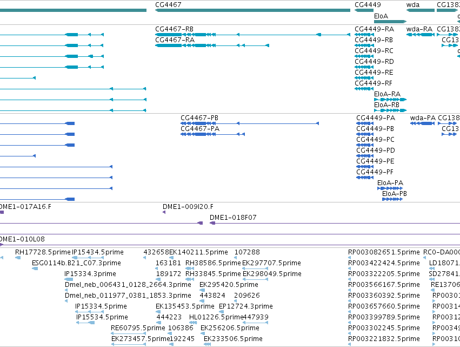This screenshot has height=347, width=460.
Task: Click protein CG4449-PC
Action: 365,145
